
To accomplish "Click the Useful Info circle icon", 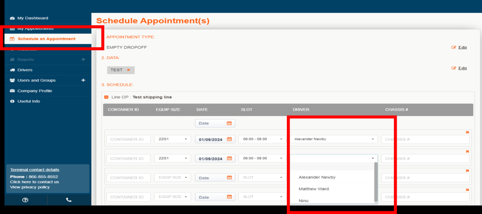I will (x=12, y=101).
